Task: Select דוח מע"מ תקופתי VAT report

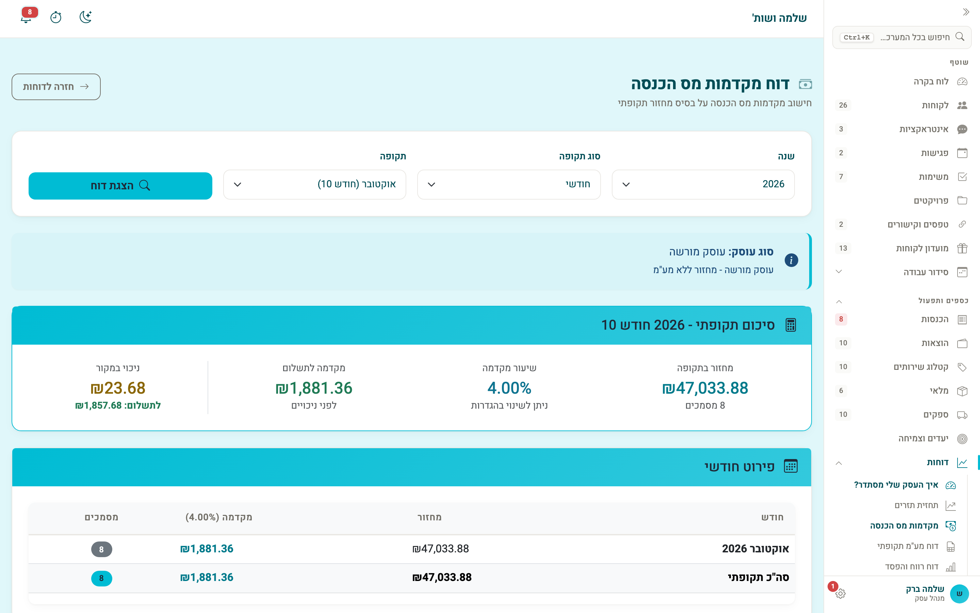Action: 905,547
